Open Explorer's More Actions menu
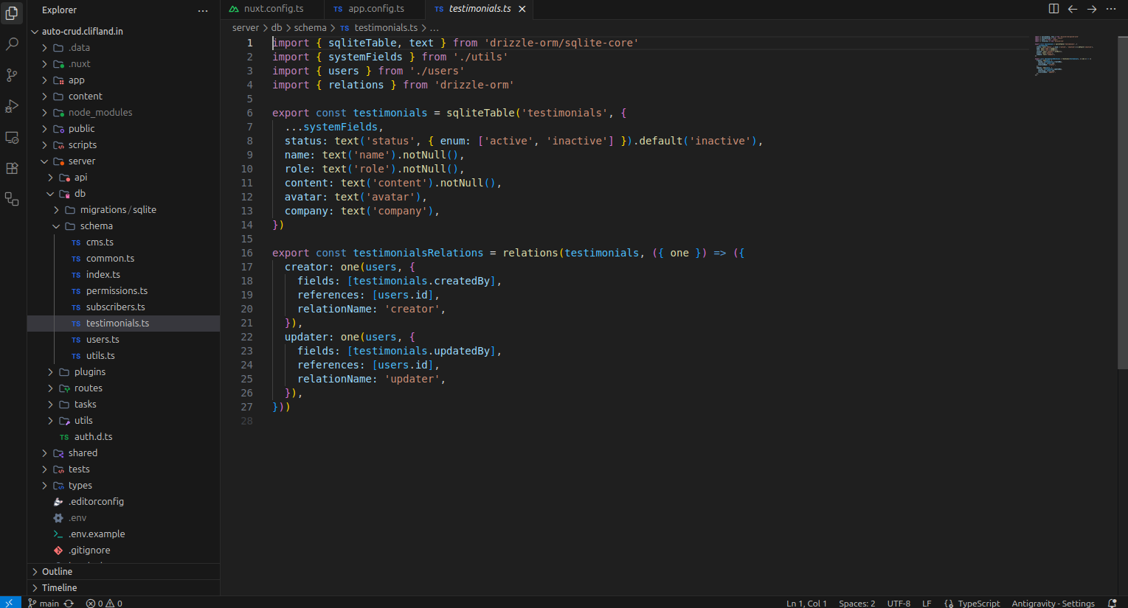 click(203, 10)
